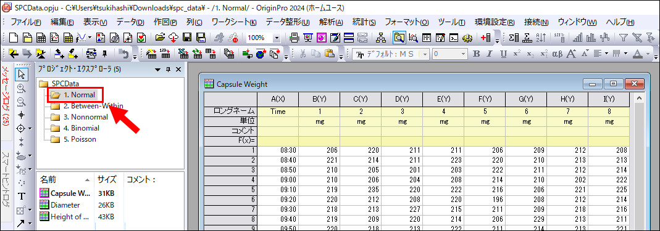Viewport: 660px width, 231px height.
Task: Create a new project with the blank page icon
Action: [14, 38]
